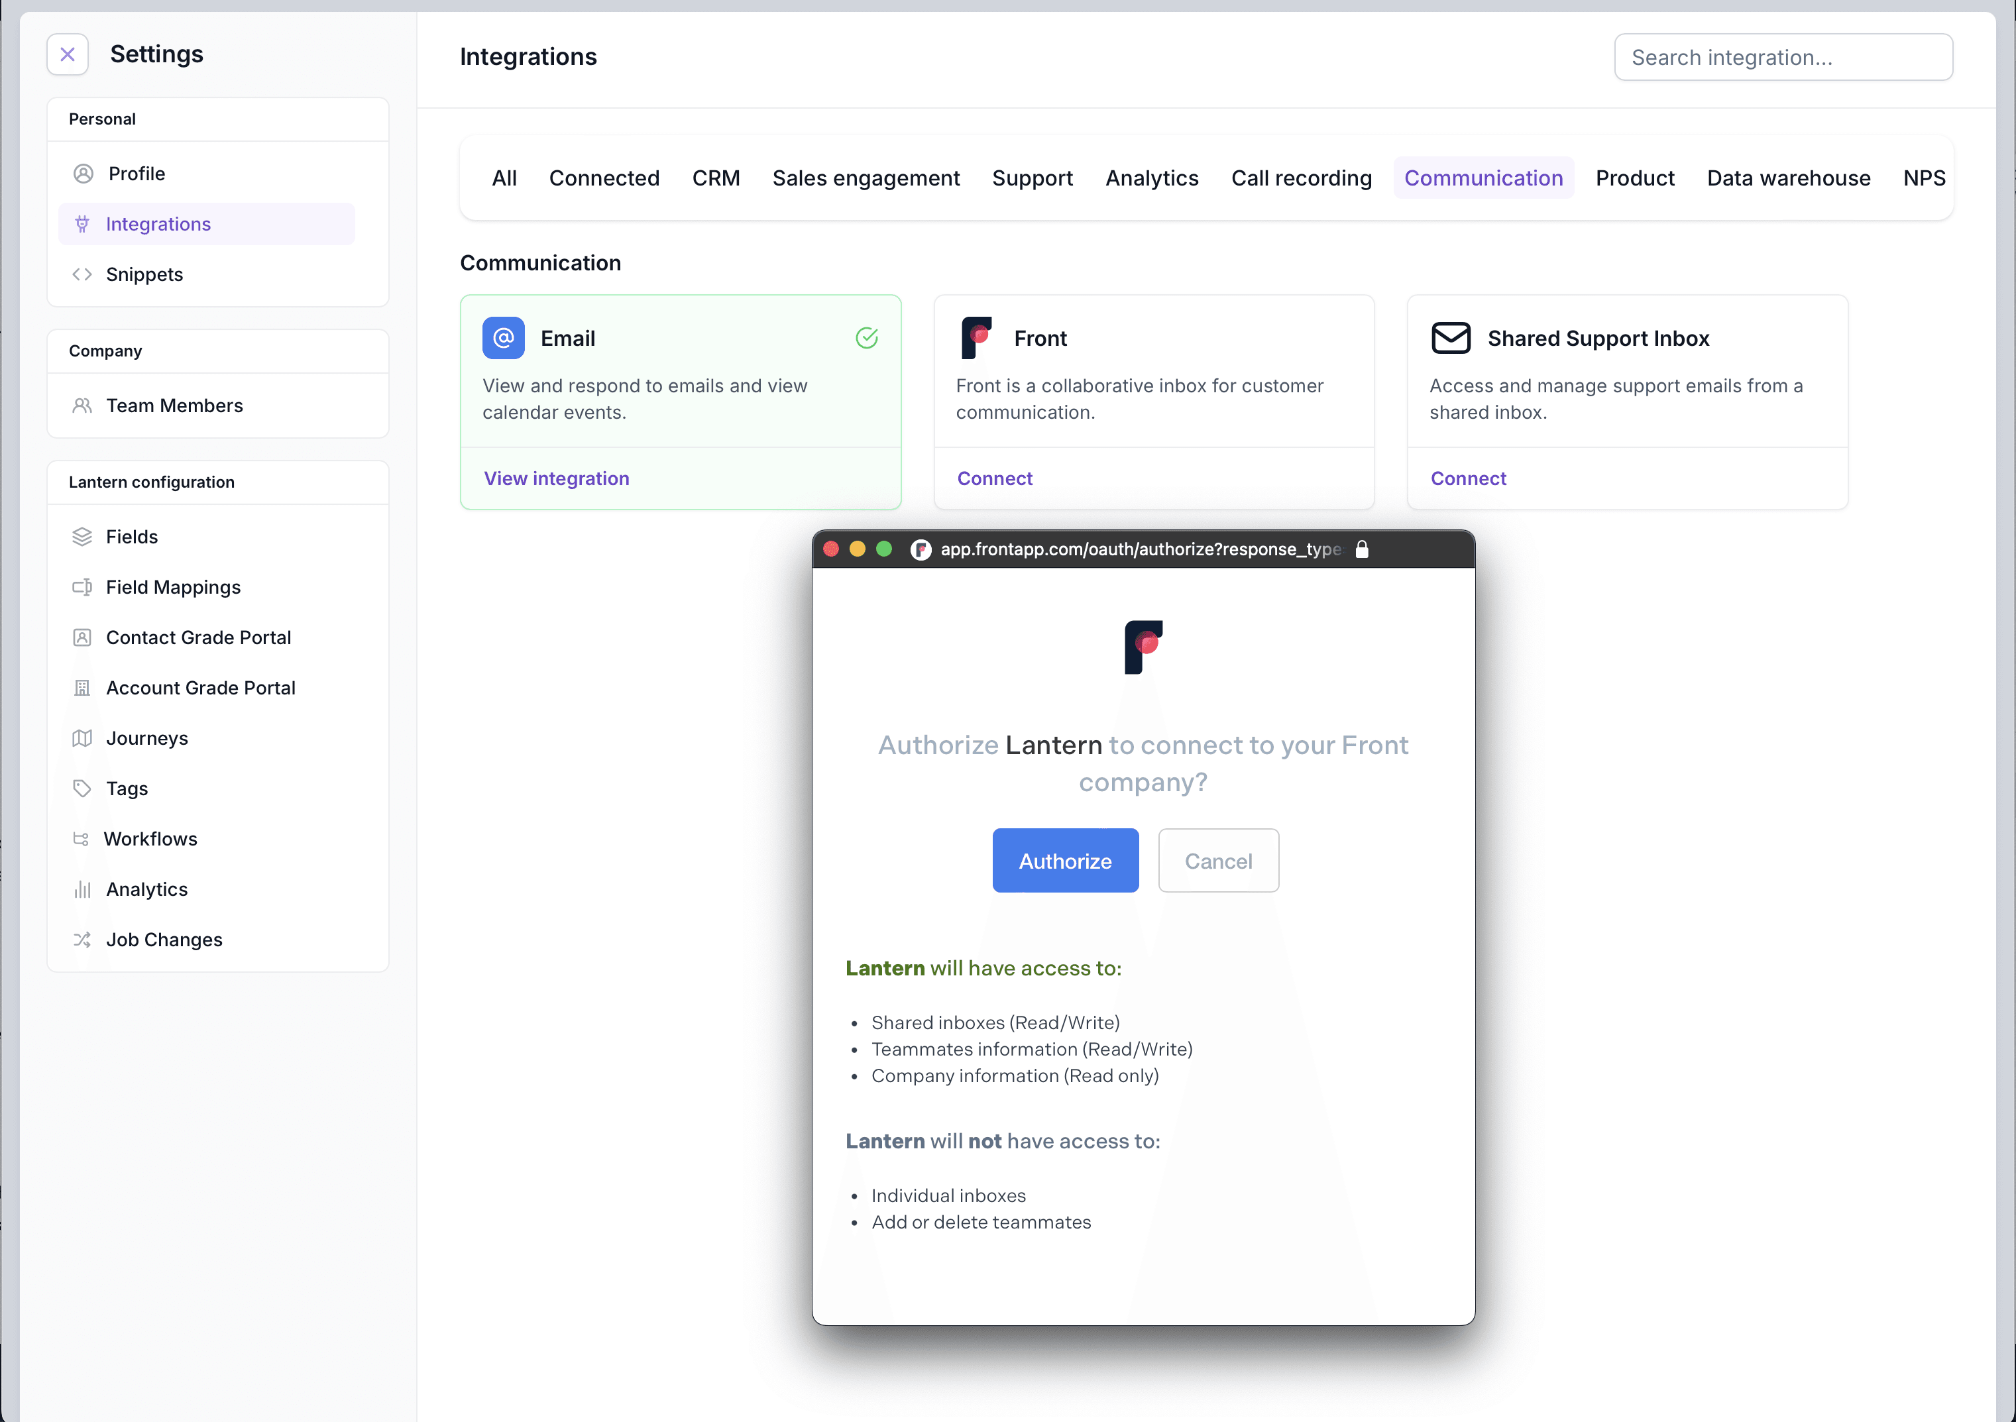Click View integration on Email card
The width and height of the screenshot is (2016, 1422).
tap(557, 478)
